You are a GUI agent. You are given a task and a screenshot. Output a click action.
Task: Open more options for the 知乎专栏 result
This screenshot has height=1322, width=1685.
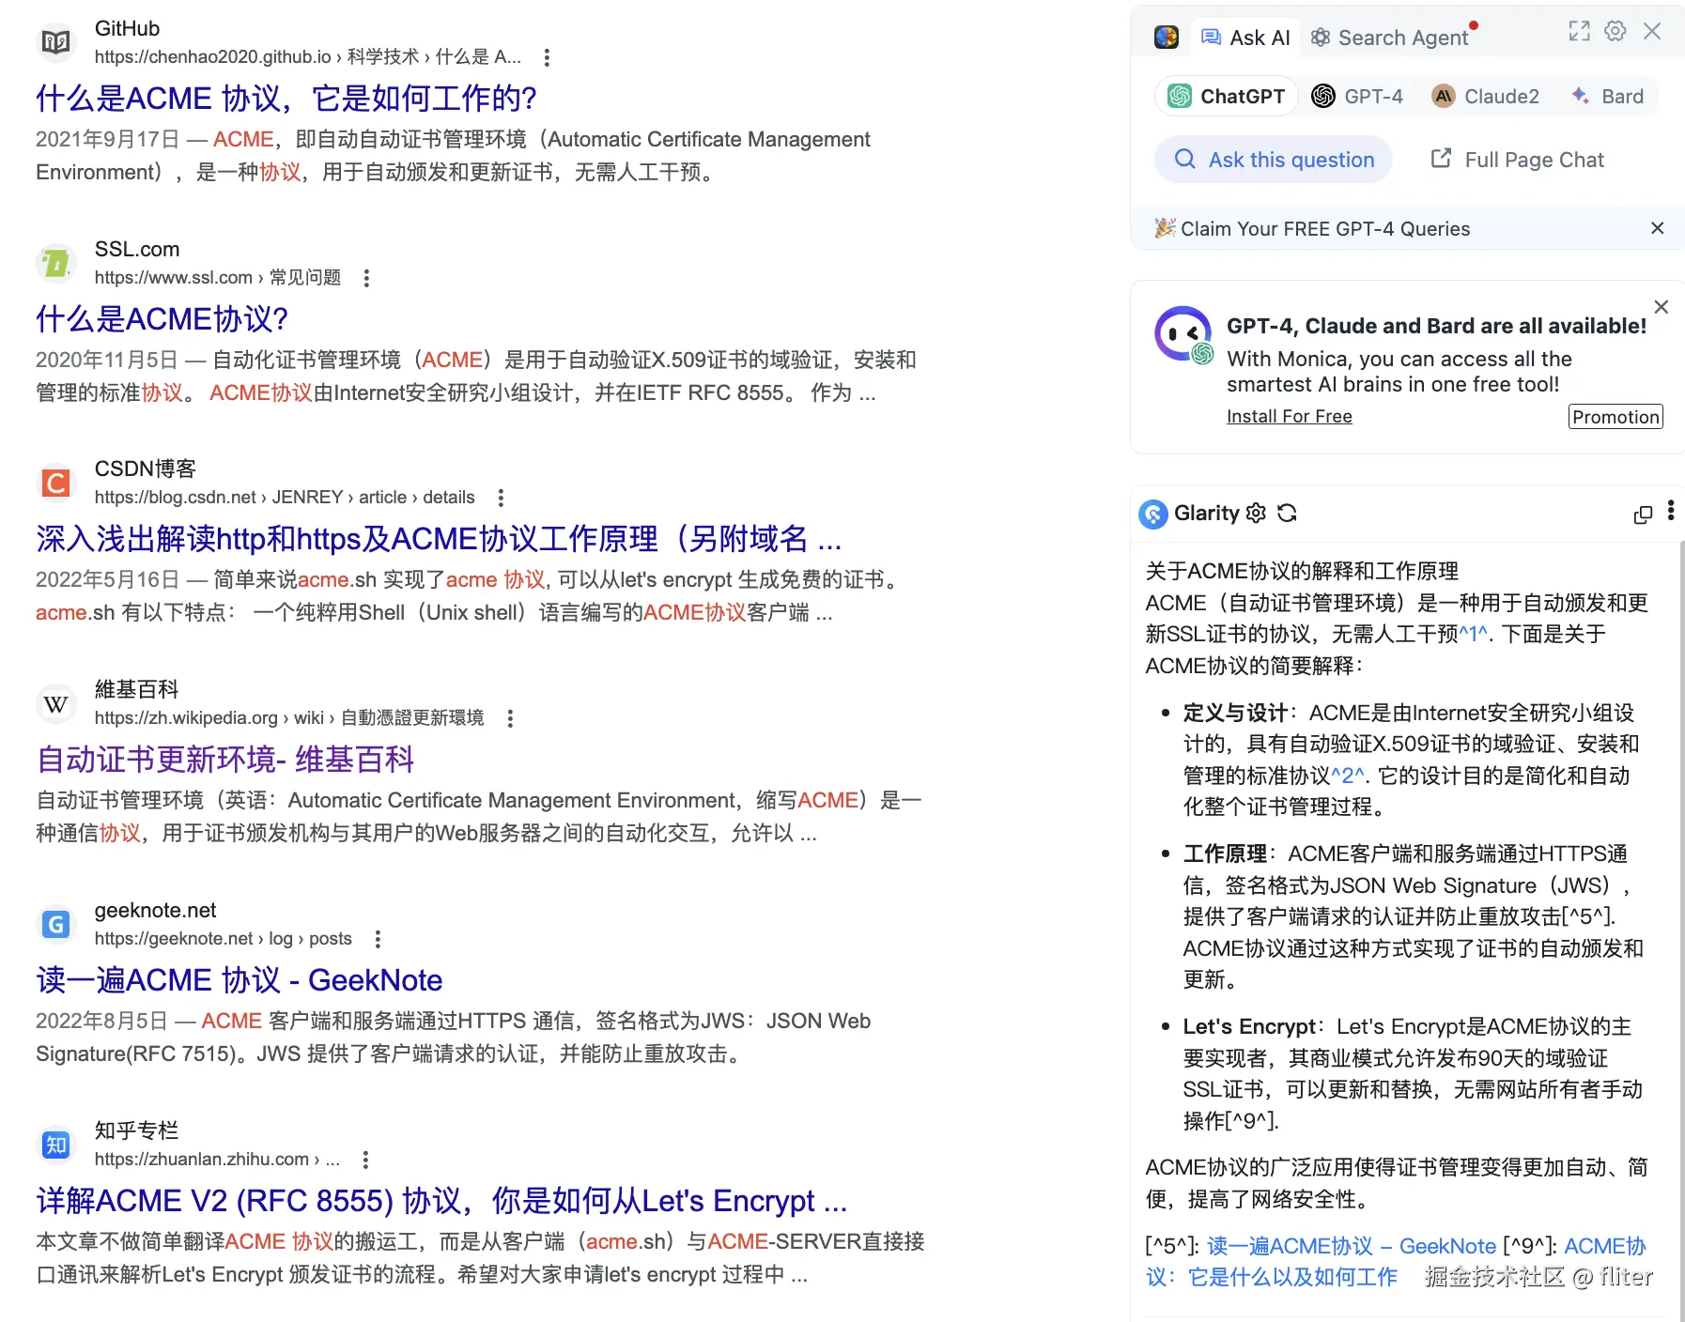365,1160
